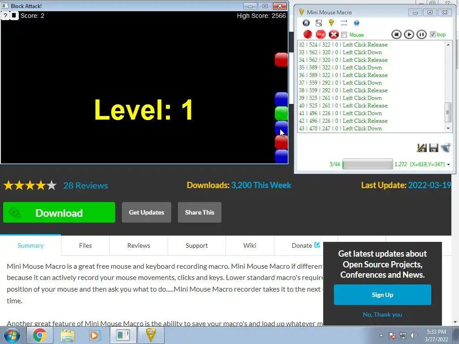This screenshot has height=344, width=459.
Task: Switch to the Support tab
Action: [197, 246]
